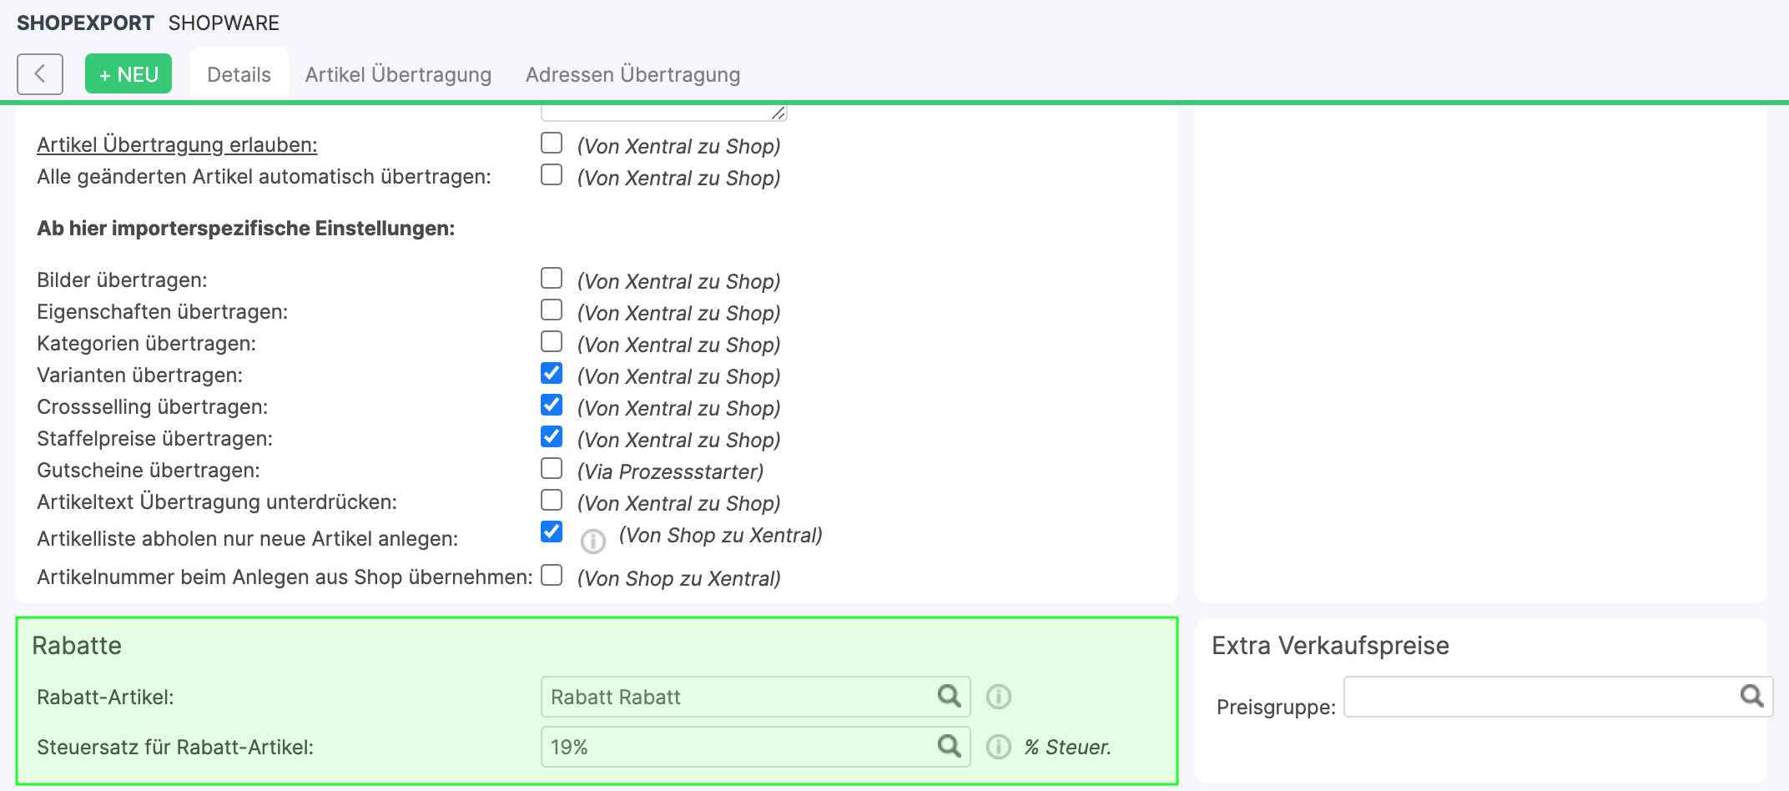Image resolution: width=1789 pixels, height=791 pixels.
Task: Open info icon next to Rabatt-Artikel field
Action: [x=998, y=697]
